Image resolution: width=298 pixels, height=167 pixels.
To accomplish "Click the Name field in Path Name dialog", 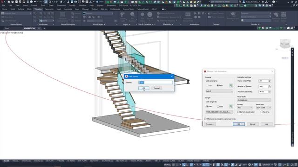I will (x=156, y=83).
